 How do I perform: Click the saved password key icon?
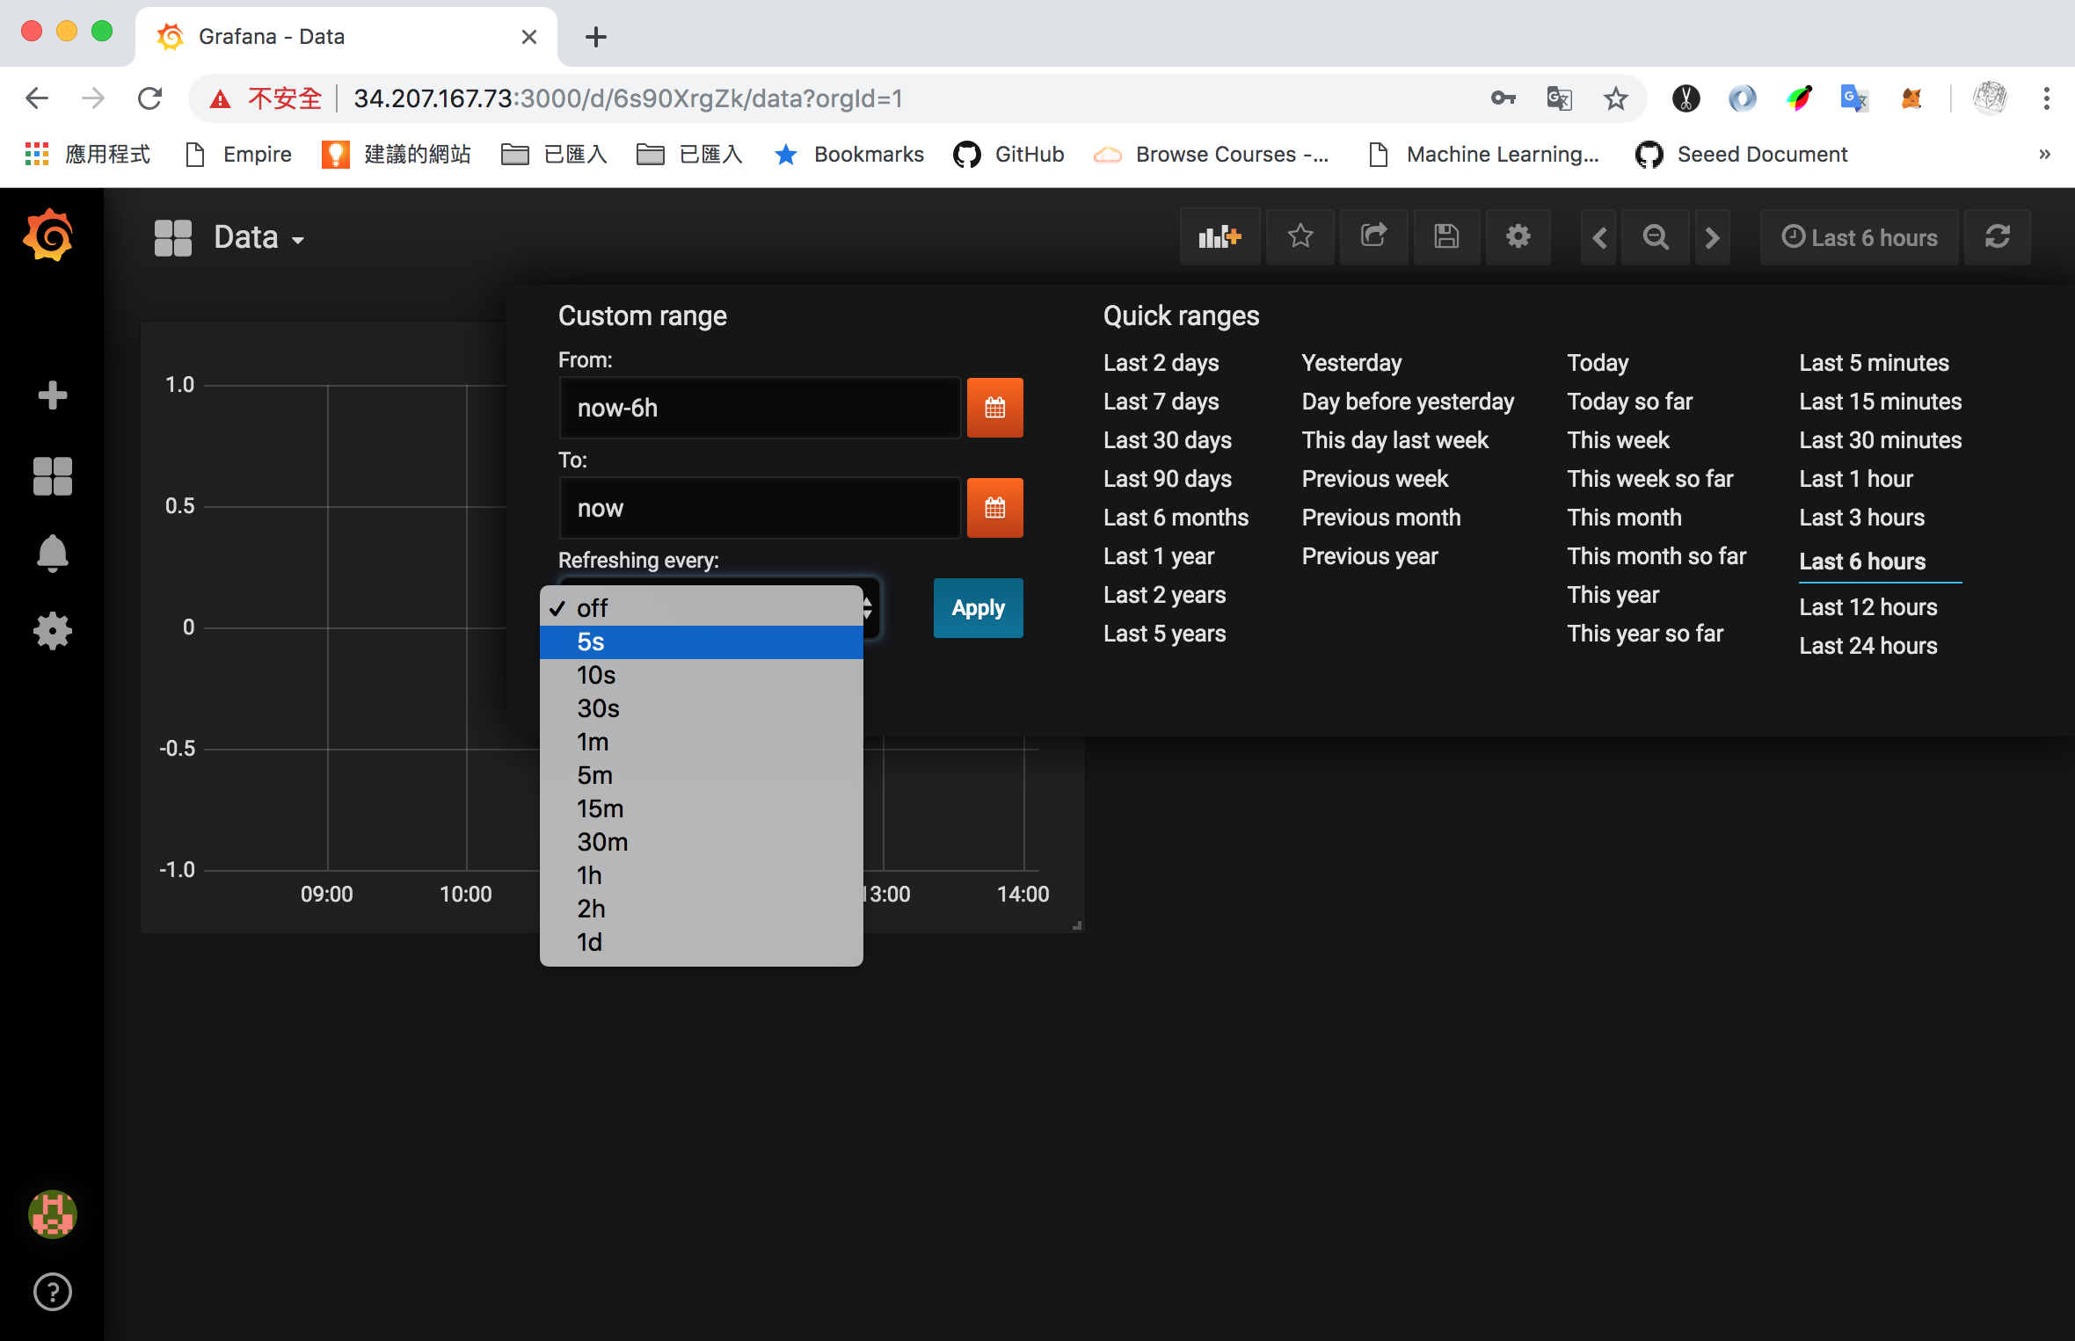click(x=1503, y=98)
